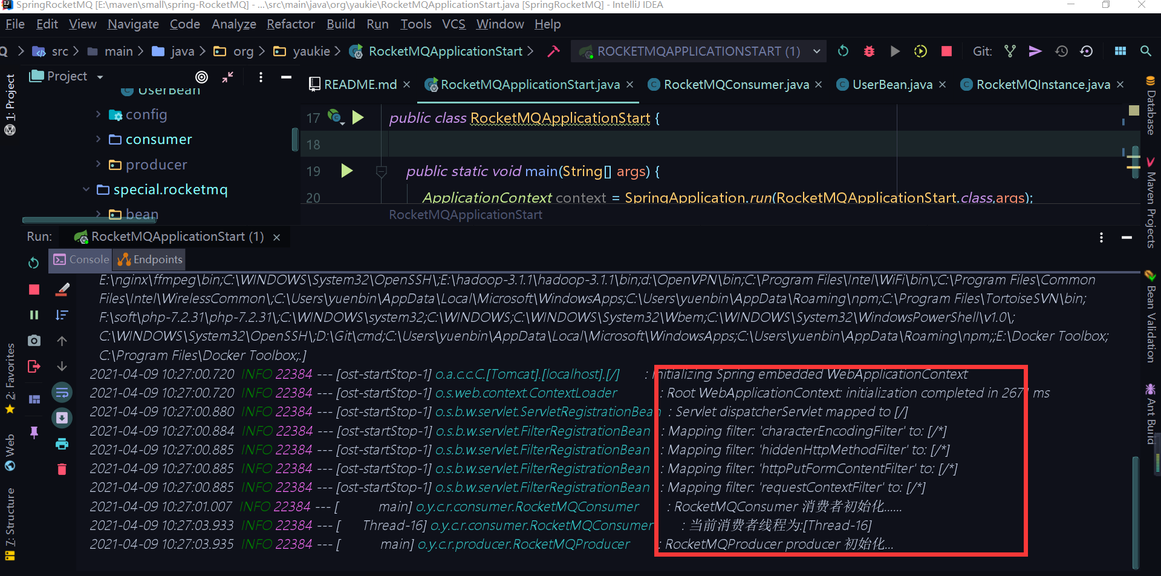Open Search Everywhere magnifier icon
1161x576 pixels.
1146,51
